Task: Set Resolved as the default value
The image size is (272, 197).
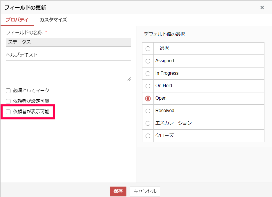Action: [148, 111]
